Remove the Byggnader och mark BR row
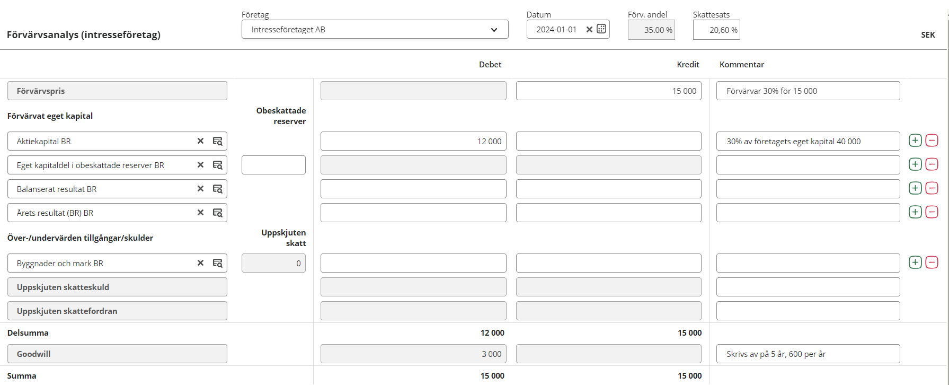Screen dimensions: 949x385 pos(932,262)
